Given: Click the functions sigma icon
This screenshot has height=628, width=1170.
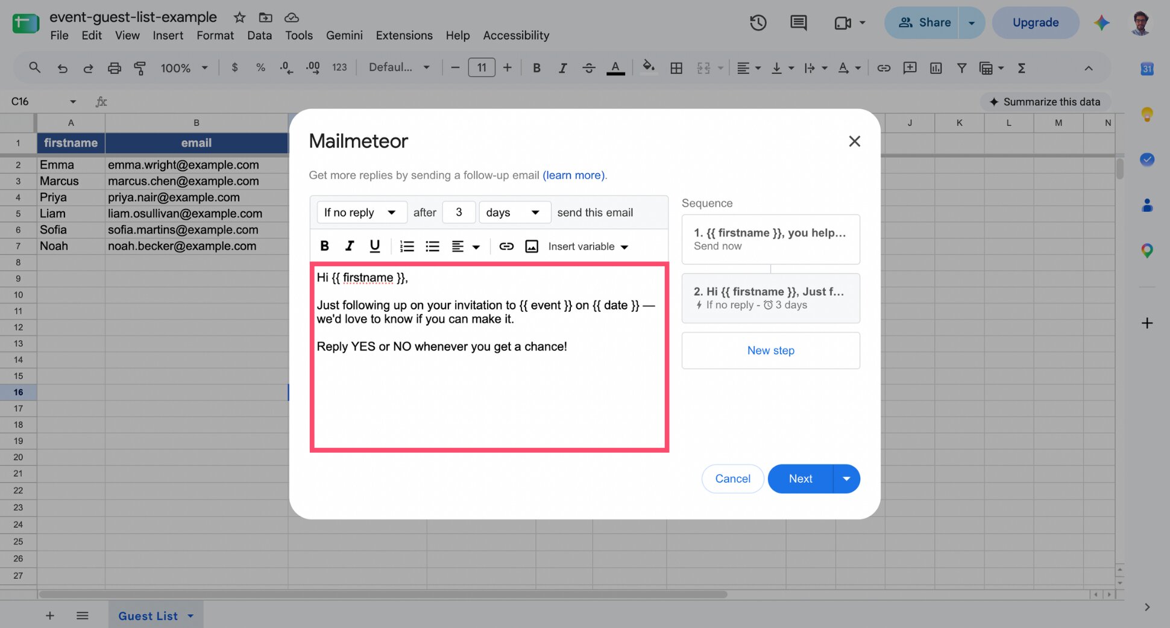Looking at the screenshot, I should click(x=1021, y=68).
